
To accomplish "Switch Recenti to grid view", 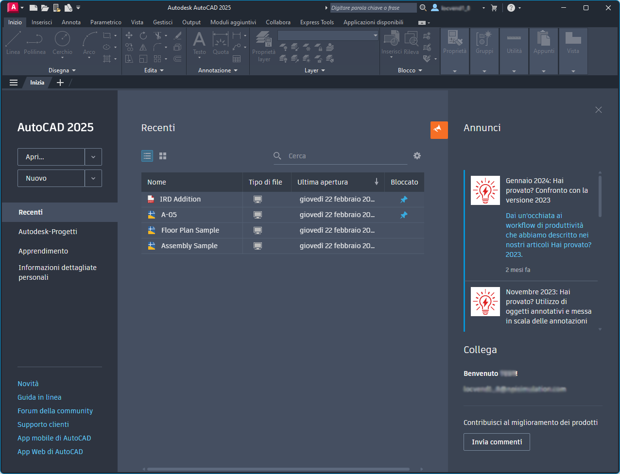I will [163, 155].
